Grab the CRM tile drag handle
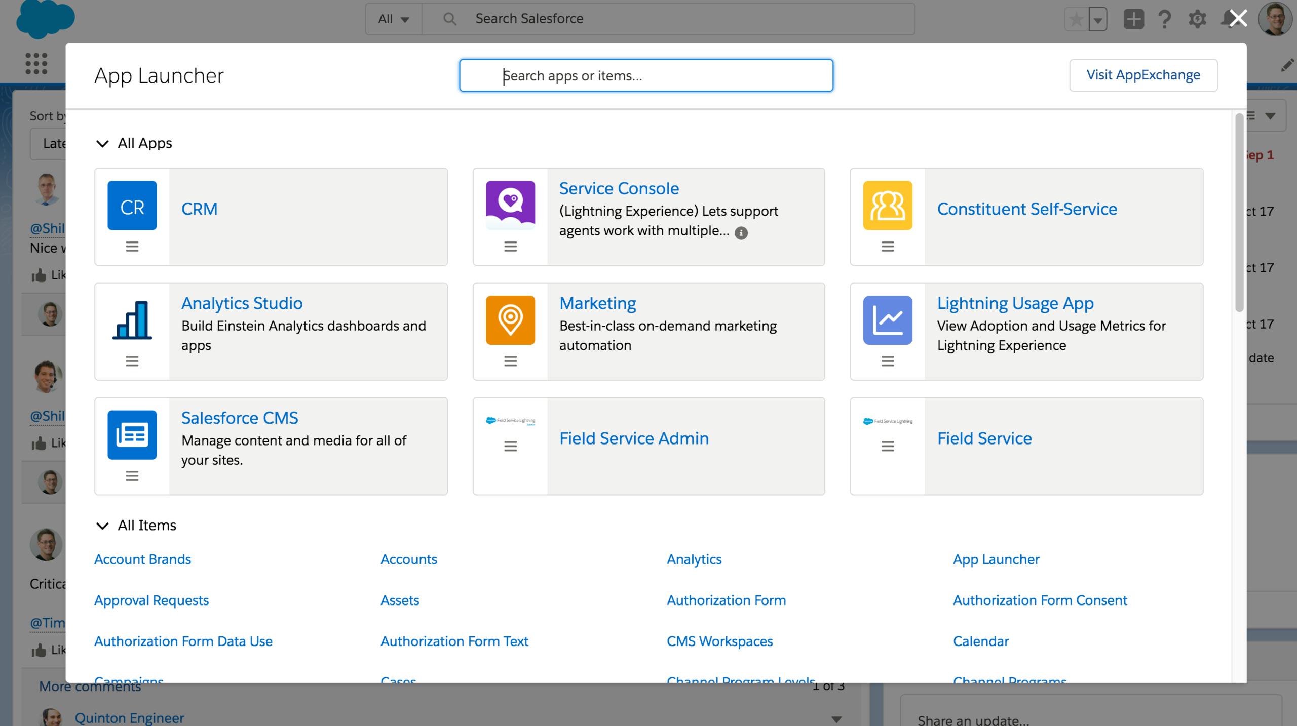 (132, 247)
